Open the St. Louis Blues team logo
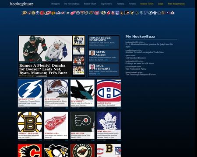Viewport: 197px width, 157px height. tap(145, 13)
